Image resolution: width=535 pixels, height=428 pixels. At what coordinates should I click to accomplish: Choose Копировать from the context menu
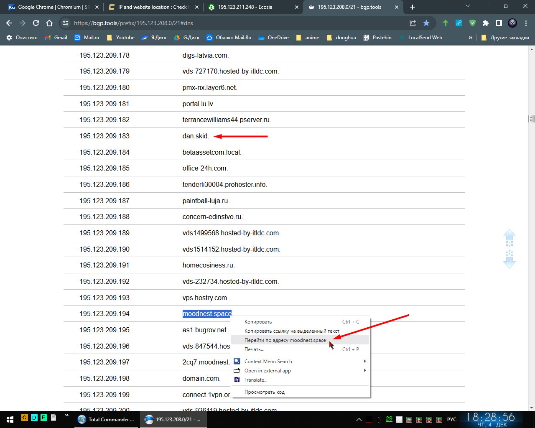pos(258,322)
